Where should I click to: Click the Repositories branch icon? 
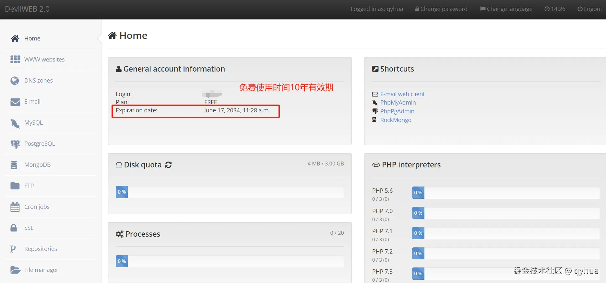pos(13,249)
